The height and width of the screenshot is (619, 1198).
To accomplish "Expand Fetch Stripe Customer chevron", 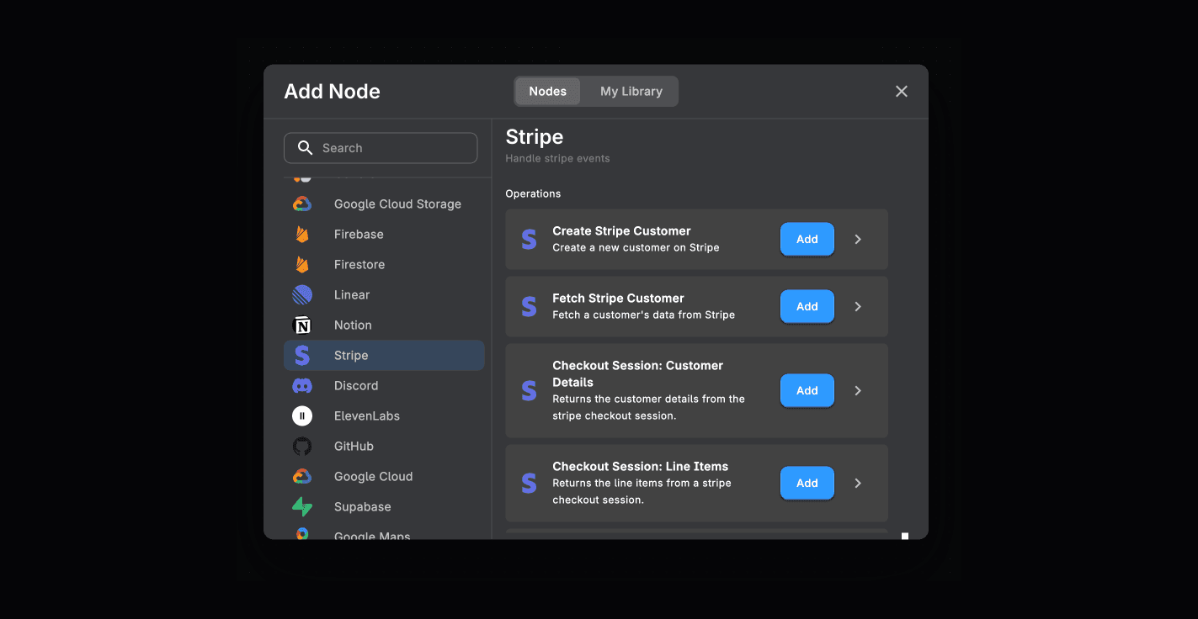I will coord(858,307).
